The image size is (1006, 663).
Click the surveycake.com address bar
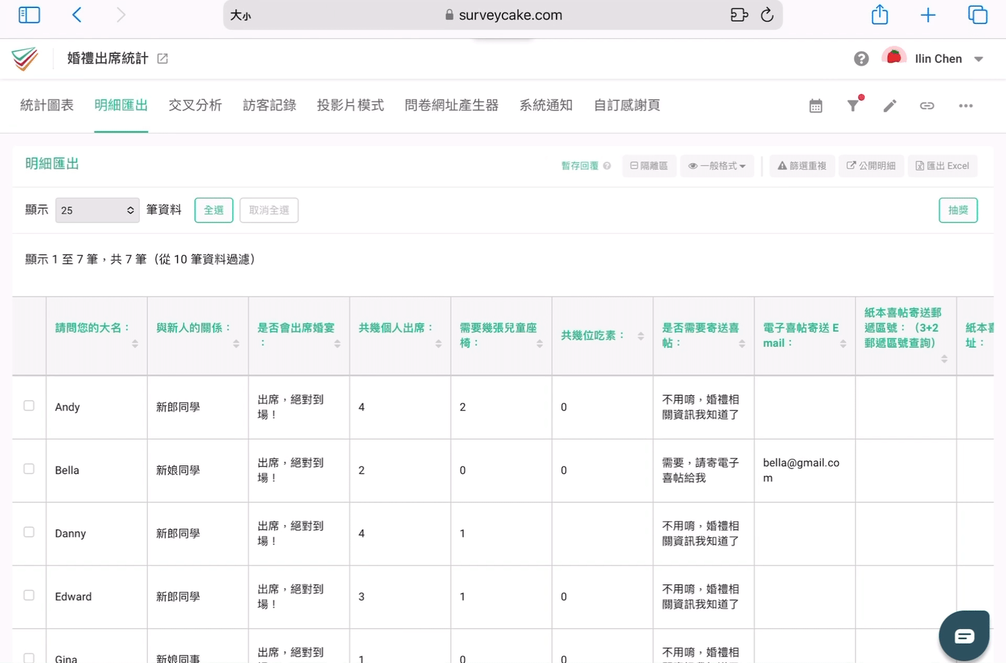coord(503,15)
